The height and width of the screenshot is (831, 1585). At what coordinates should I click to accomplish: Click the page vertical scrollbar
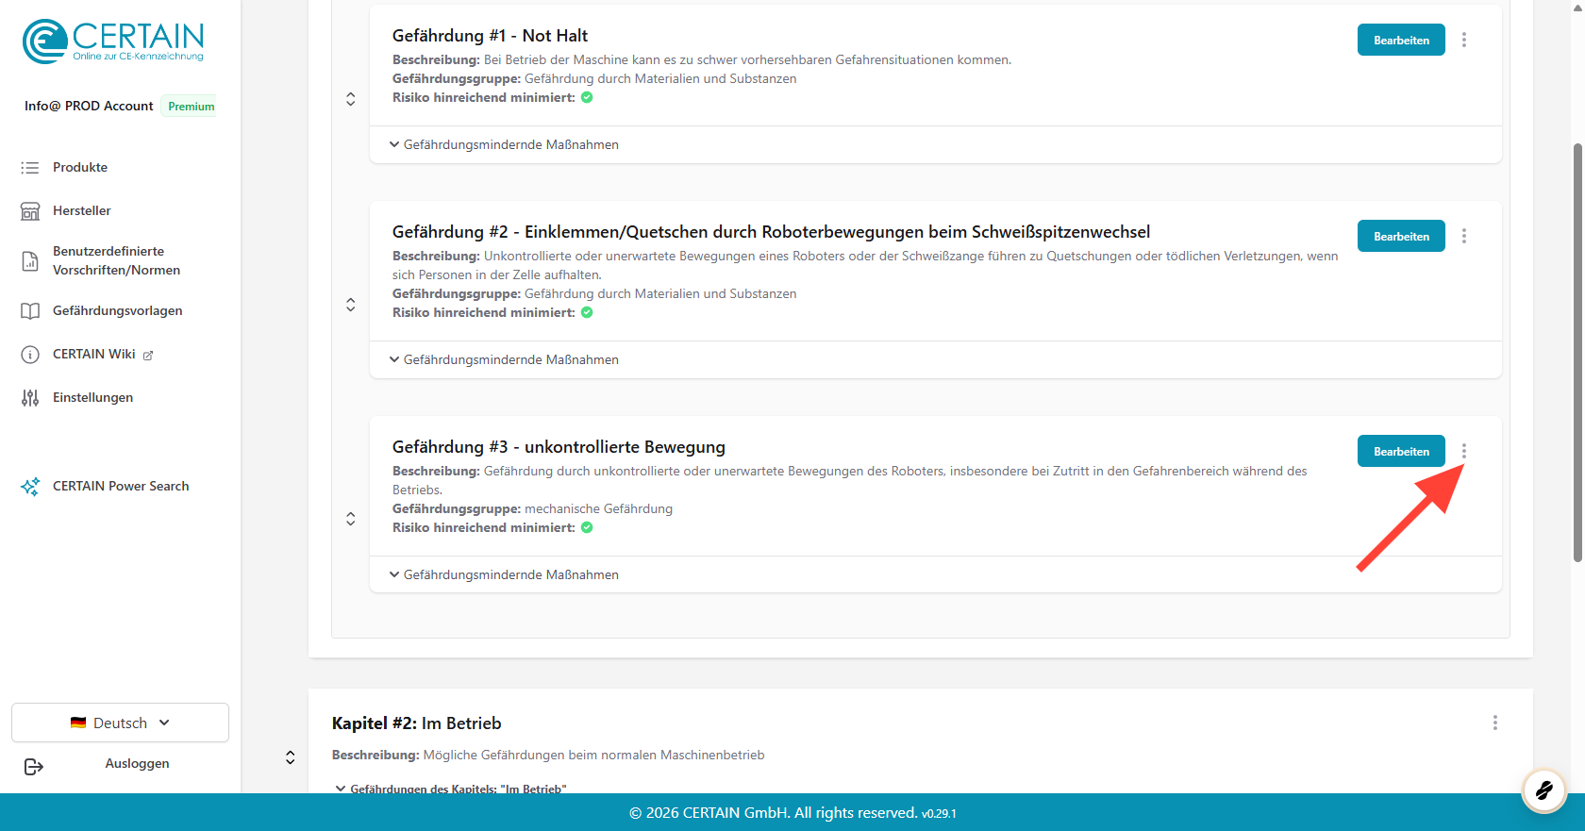point(1577,354)
